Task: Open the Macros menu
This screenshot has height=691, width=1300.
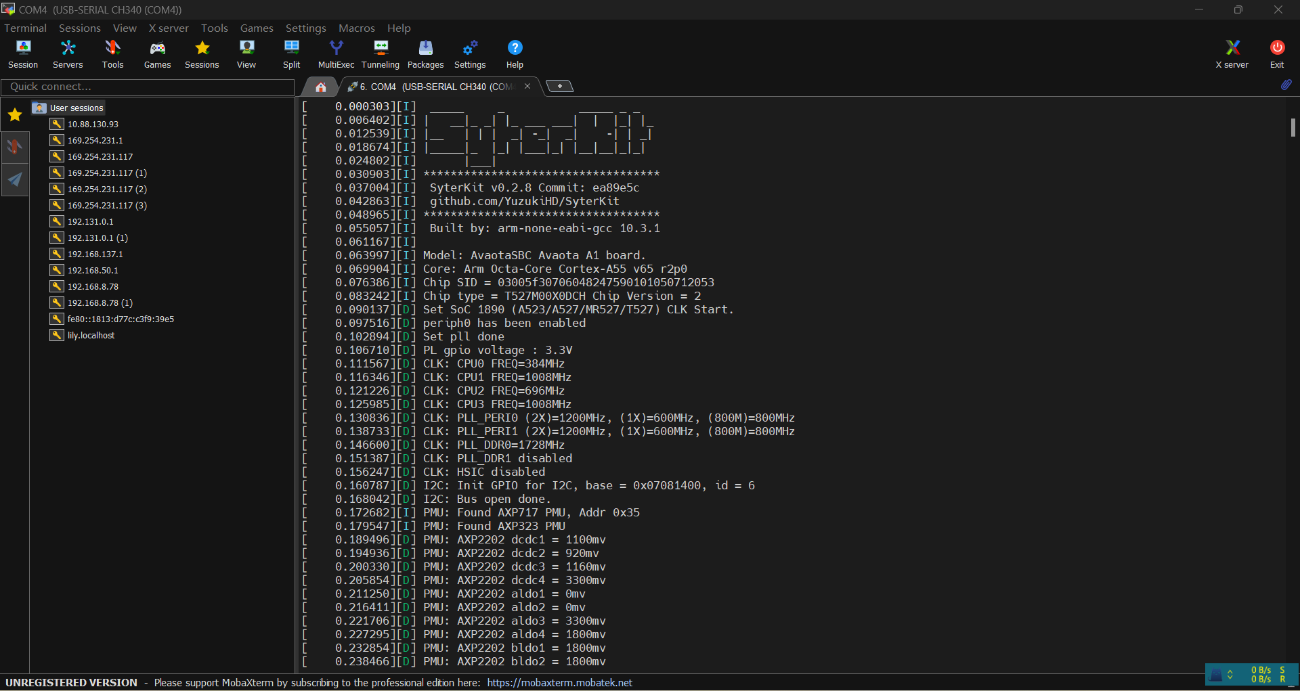Action: point(357,28)
